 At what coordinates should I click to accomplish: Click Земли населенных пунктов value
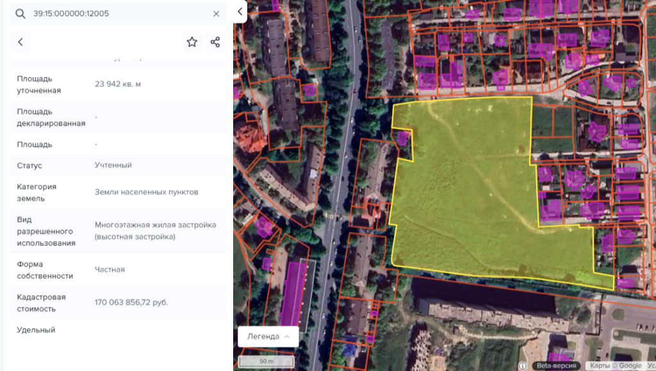click(x=147, y=192)
